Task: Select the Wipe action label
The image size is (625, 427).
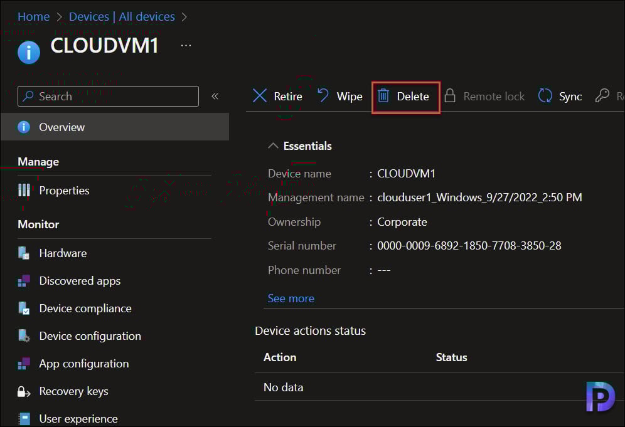Action: tap(350, 96)
